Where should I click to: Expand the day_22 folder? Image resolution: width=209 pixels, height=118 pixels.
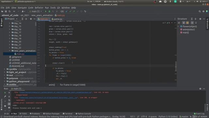pyautogui.click(x=9, y=48)
